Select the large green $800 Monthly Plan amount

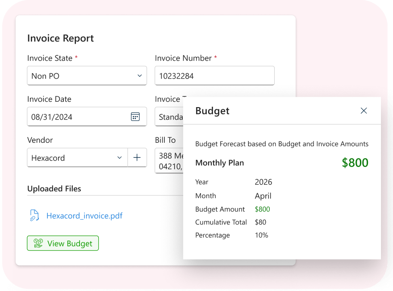point(355,163)
